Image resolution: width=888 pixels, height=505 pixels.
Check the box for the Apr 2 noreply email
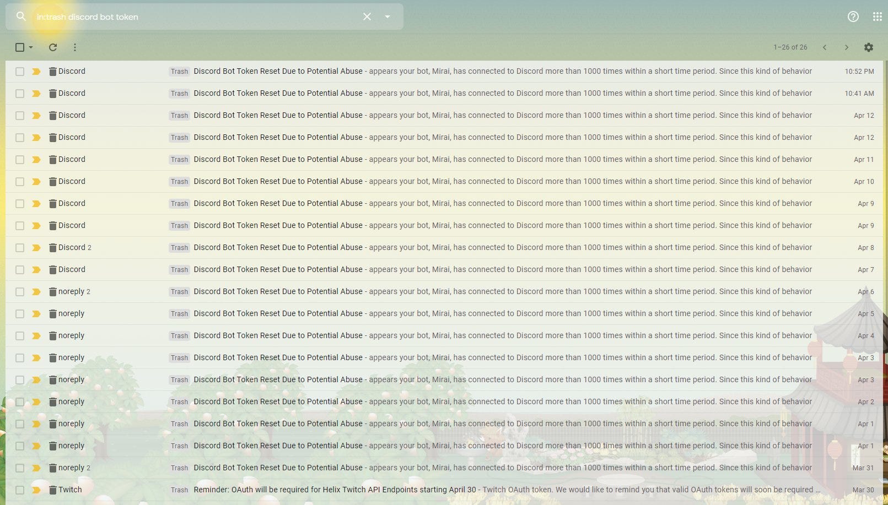[20, 402]
